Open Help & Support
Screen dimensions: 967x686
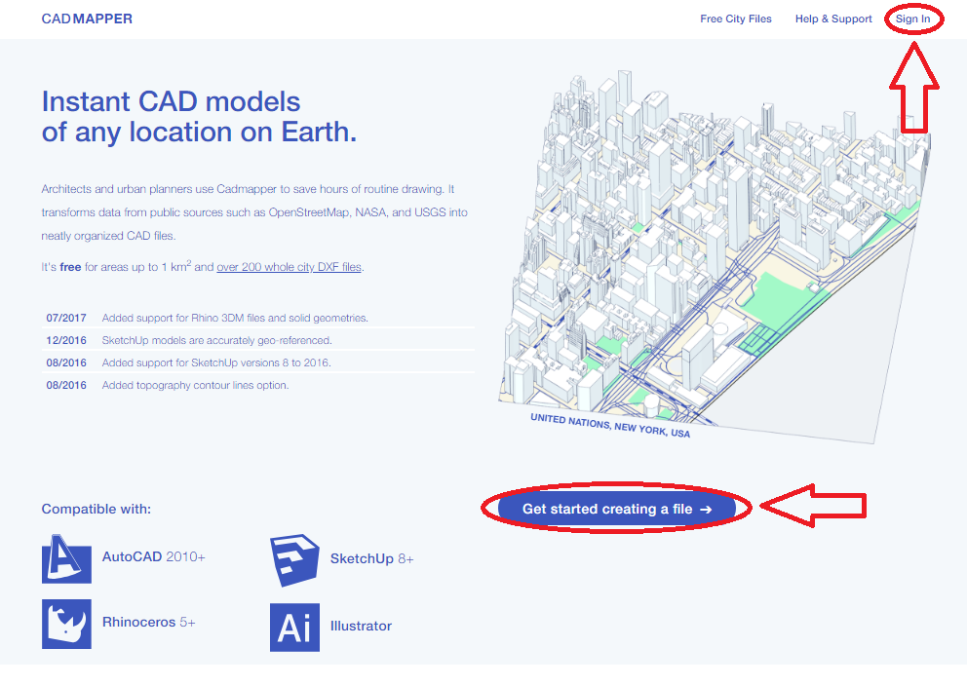coord(833,19)
